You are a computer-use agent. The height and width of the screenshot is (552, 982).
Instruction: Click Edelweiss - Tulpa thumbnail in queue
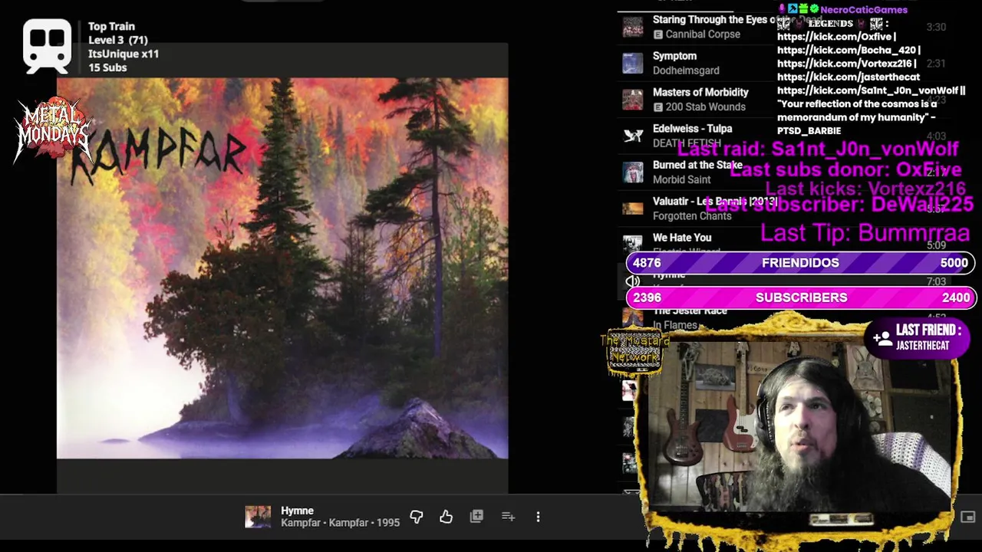tap(633, 136)
